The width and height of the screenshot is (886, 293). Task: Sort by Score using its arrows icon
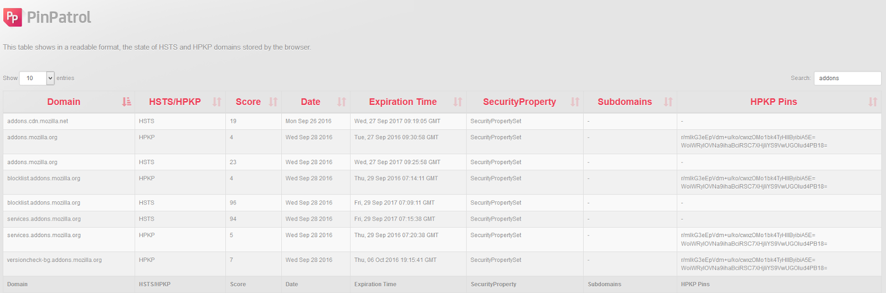coord(273,102)
